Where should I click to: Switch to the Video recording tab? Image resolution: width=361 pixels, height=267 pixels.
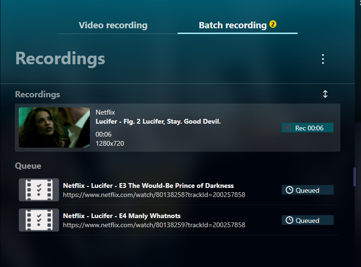(113, 25)
